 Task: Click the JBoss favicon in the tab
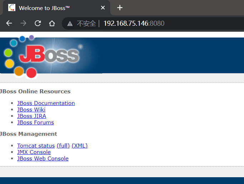click(12, 8)
